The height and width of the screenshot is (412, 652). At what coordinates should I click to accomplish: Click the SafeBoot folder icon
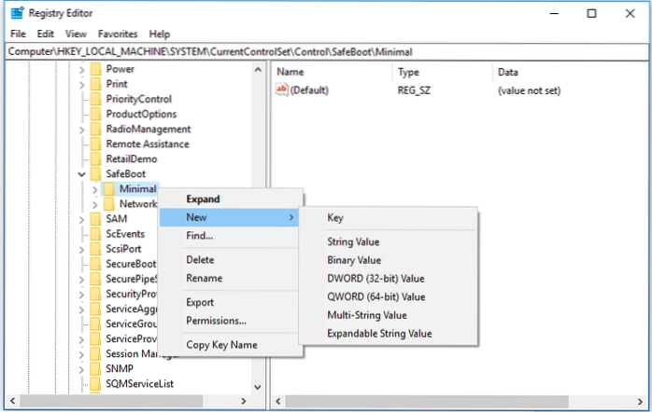[x=94, y=173]
